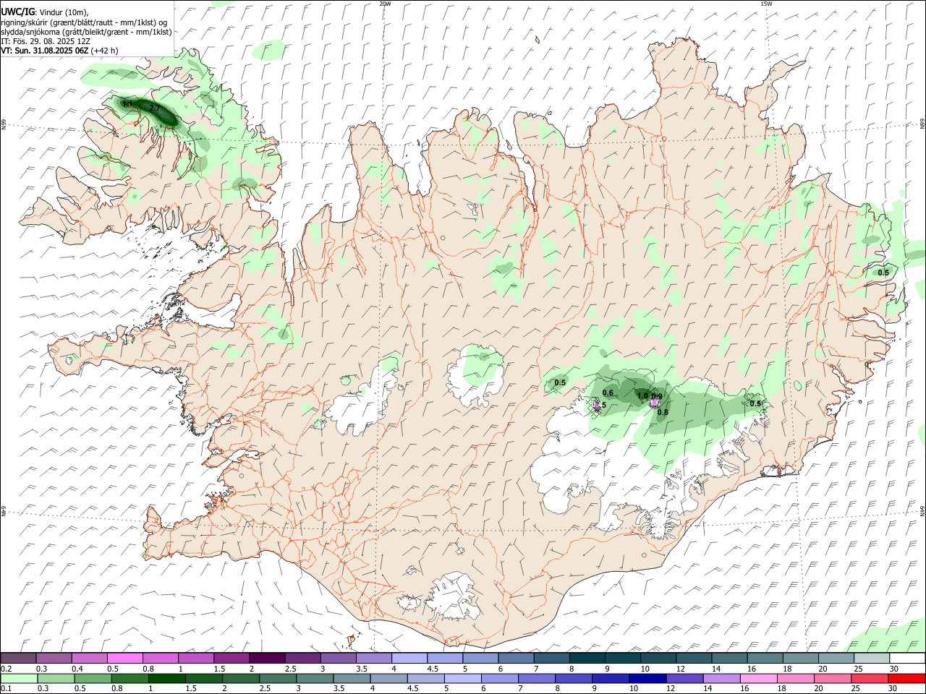Click the dark teal 8 mm snow swatch
Viewport: 926px width, 694px height.
coord(587,659)
